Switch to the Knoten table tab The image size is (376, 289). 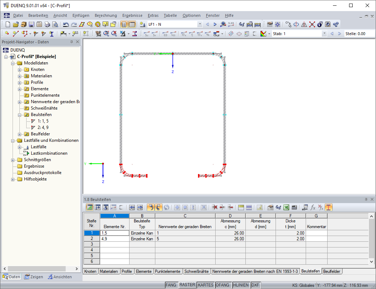point(90,271)
